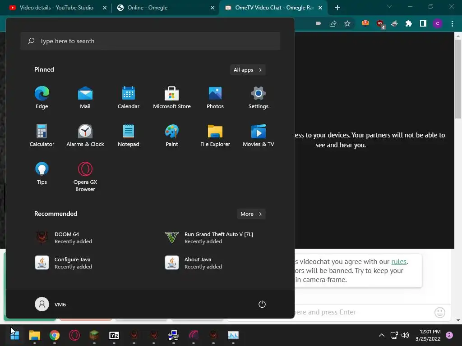Launch the Paint app
This screenshot has height=346, width=462.
click(172, 135)
